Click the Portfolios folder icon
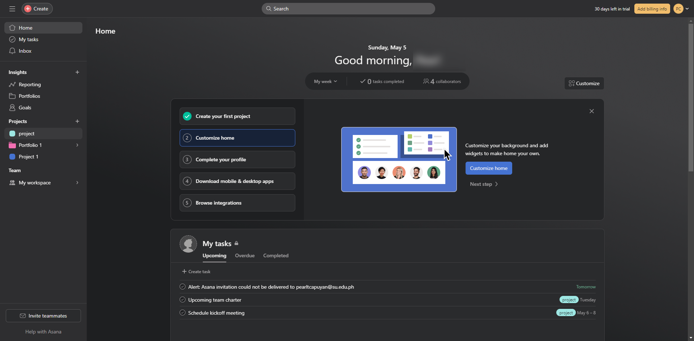 tap(12, 96)
